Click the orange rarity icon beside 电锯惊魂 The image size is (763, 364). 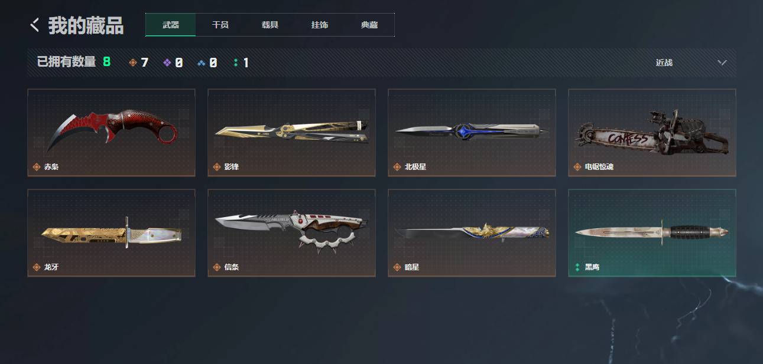577,167
